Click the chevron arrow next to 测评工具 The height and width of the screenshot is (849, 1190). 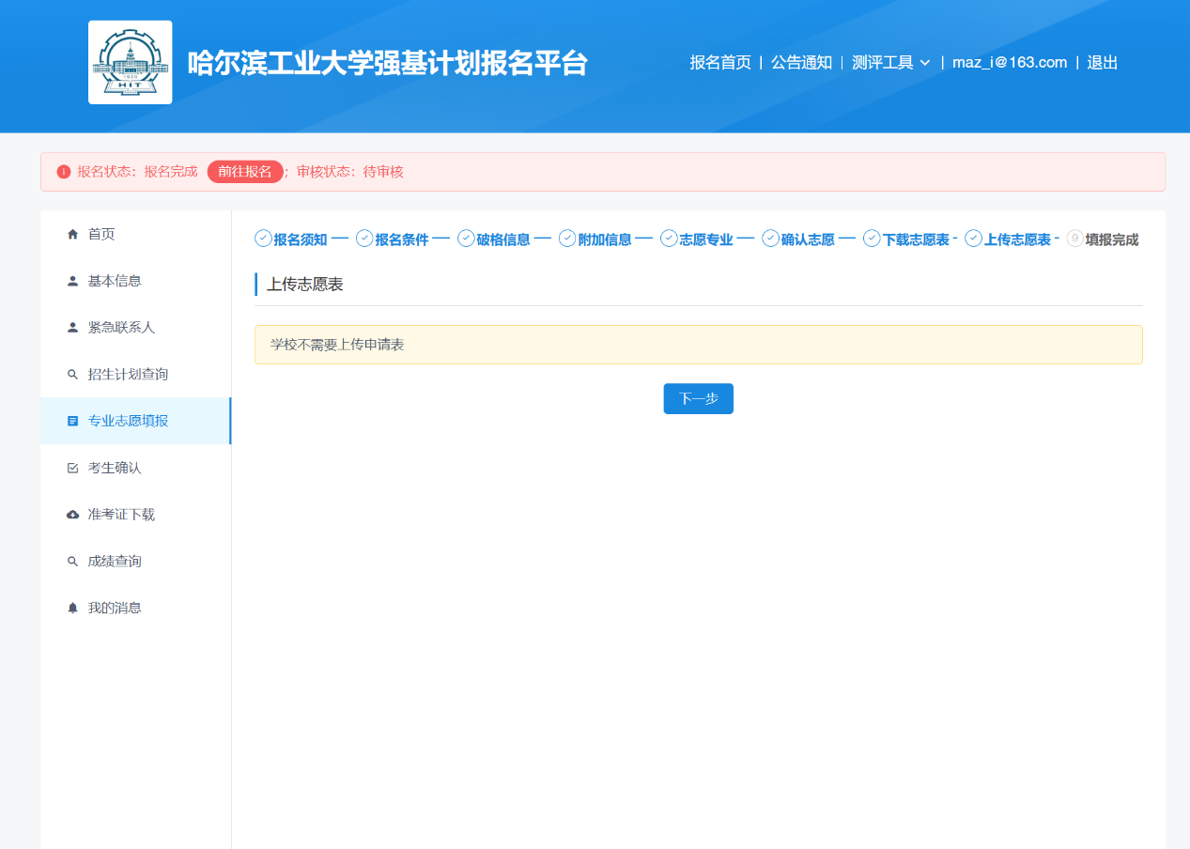point(925,63)
